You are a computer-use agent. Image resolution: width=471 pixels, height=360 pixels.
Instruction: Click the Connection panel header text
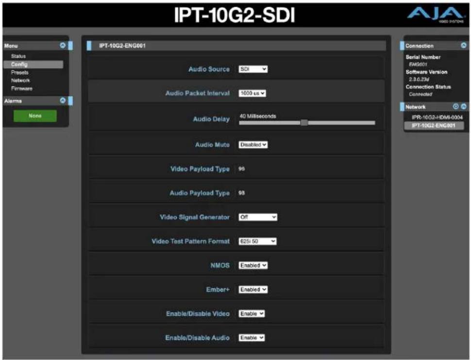click(x=420, y=46)
